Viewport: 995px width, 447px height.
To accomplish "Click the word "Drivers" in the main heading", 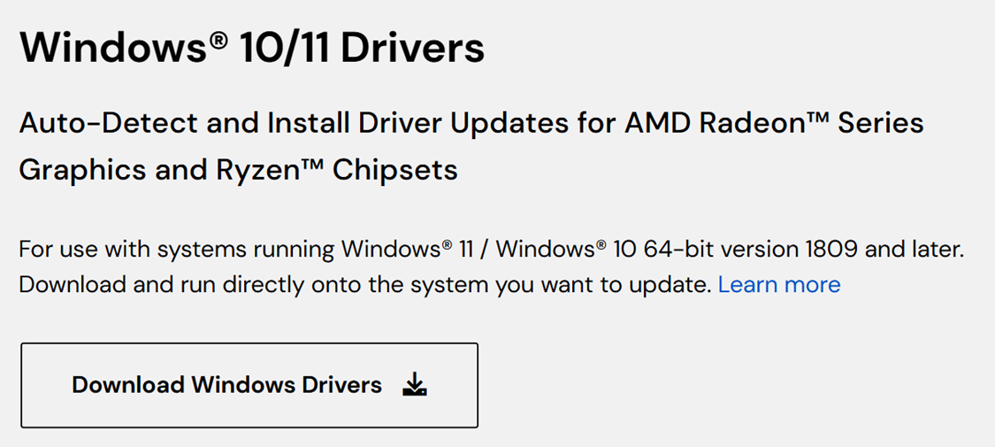I will [412, 47].
